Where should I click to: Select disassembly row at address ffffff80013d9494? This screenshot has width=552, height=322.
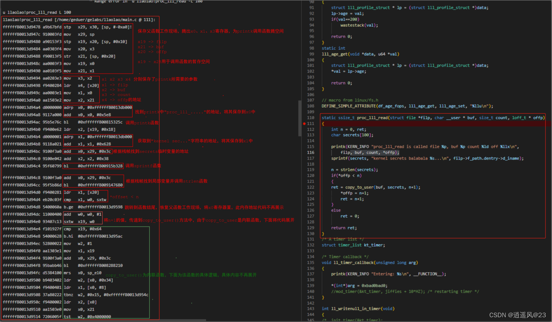coord(48,78)
